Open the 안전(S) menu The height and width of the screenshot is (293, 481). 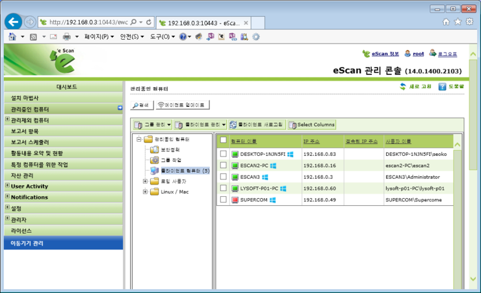(x=132, y=37)
